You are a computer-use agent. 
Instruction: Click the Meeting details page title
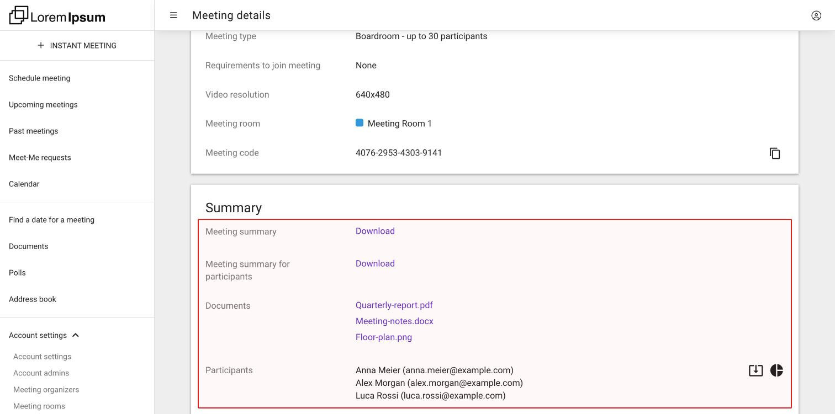pyautogui.click(x=231, y=15)
